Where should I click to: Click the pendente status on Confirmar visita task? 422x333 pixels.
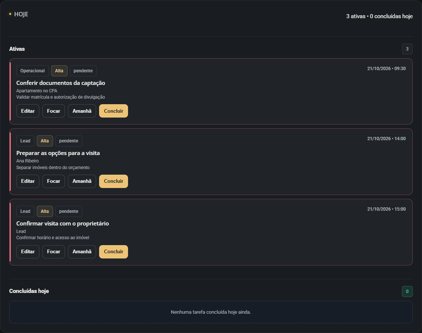point(69,211)
